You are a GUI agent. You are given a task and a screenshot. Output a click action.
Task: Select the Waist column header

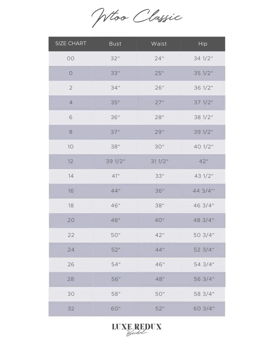159,44
